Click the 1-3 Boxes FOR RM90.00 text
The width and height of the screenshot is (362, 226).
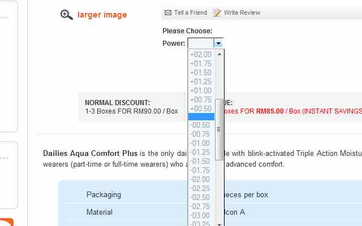131,111
